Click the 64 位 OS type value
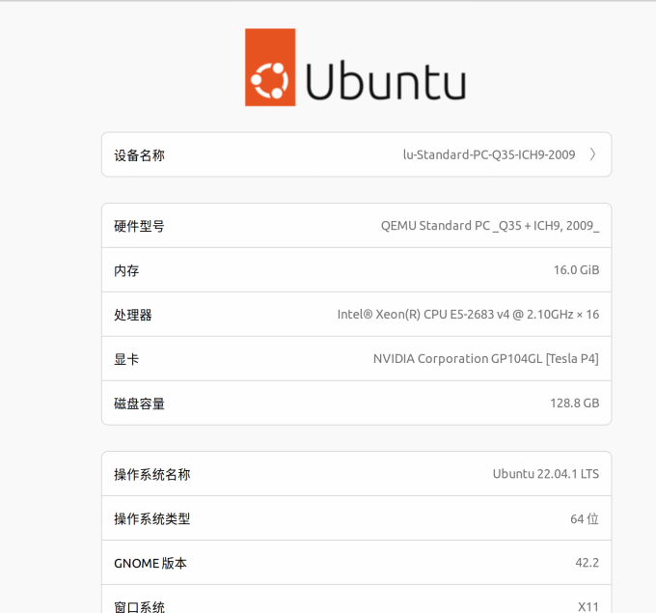This screenshot has width=656, height=613. click(585, 518)
